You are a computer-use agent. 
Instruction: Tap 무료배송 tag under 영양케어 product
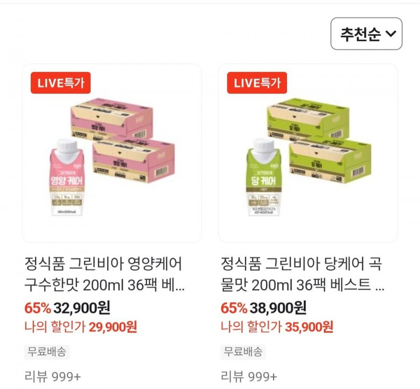tap(47, 352)
